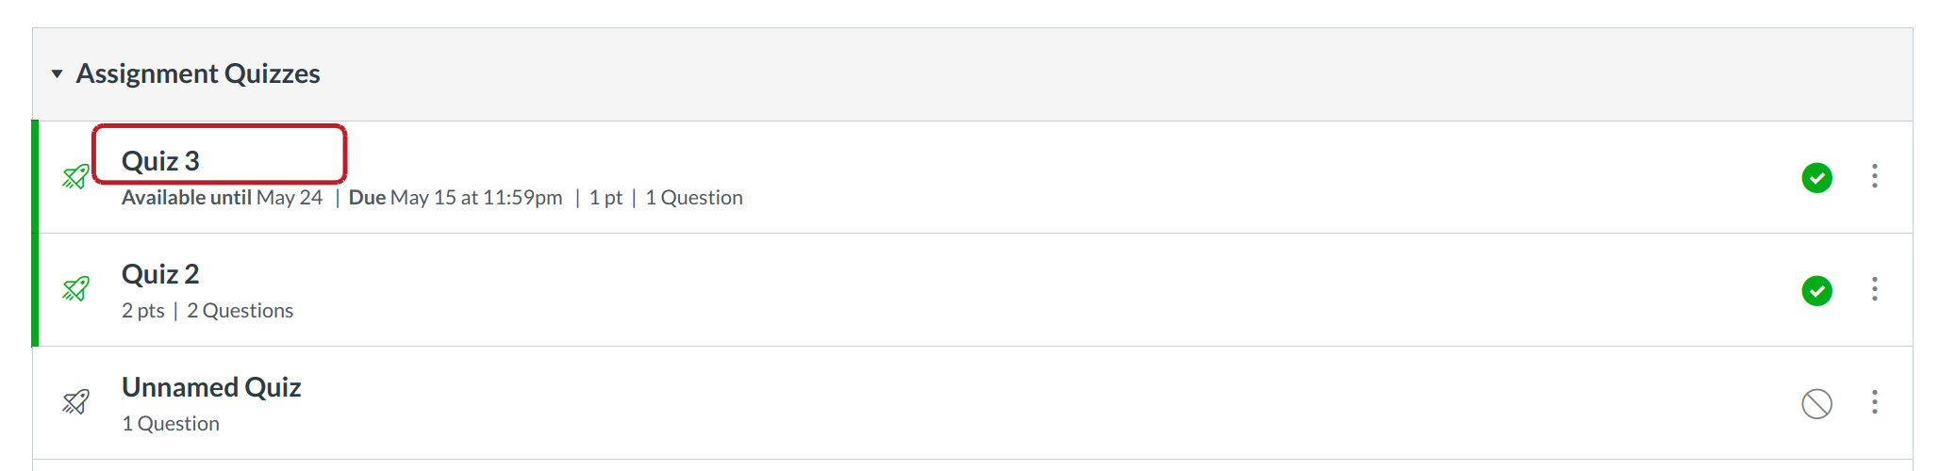Publish Unnamed Quiz using the unpublished icon

coord(1816,403)
